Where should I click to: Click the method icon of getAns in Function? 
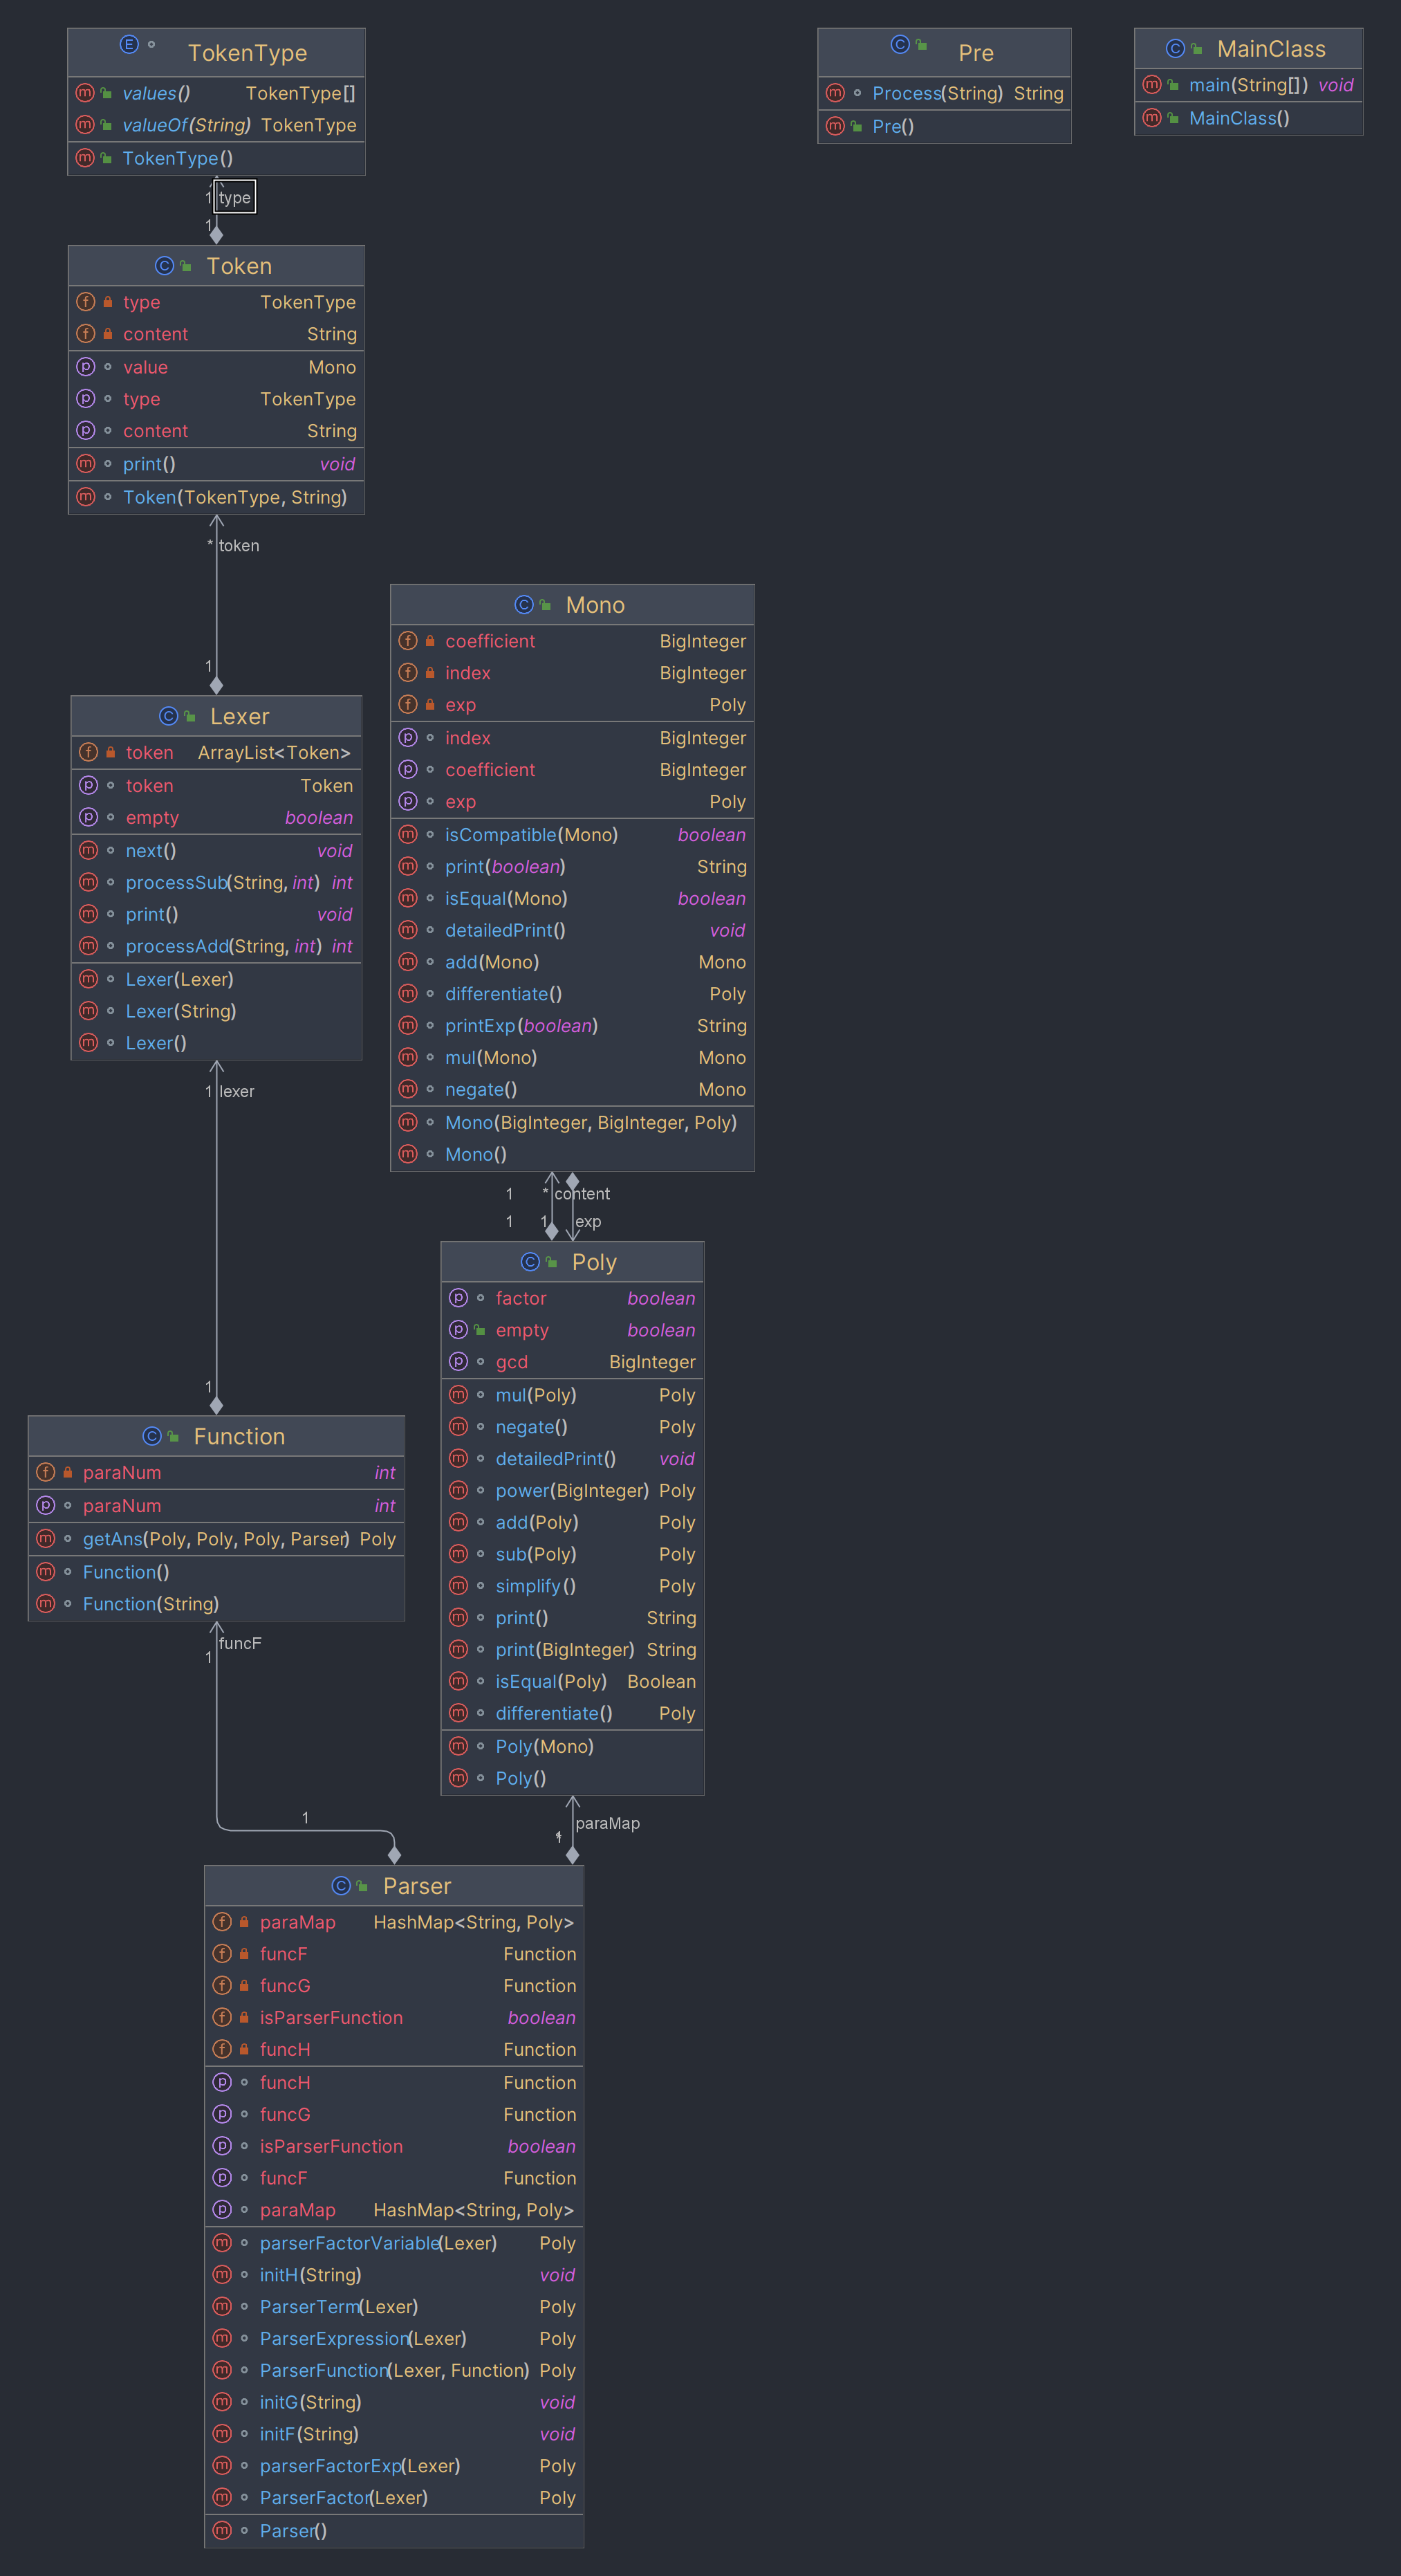pyautogui.click(x=45, y=1539)
